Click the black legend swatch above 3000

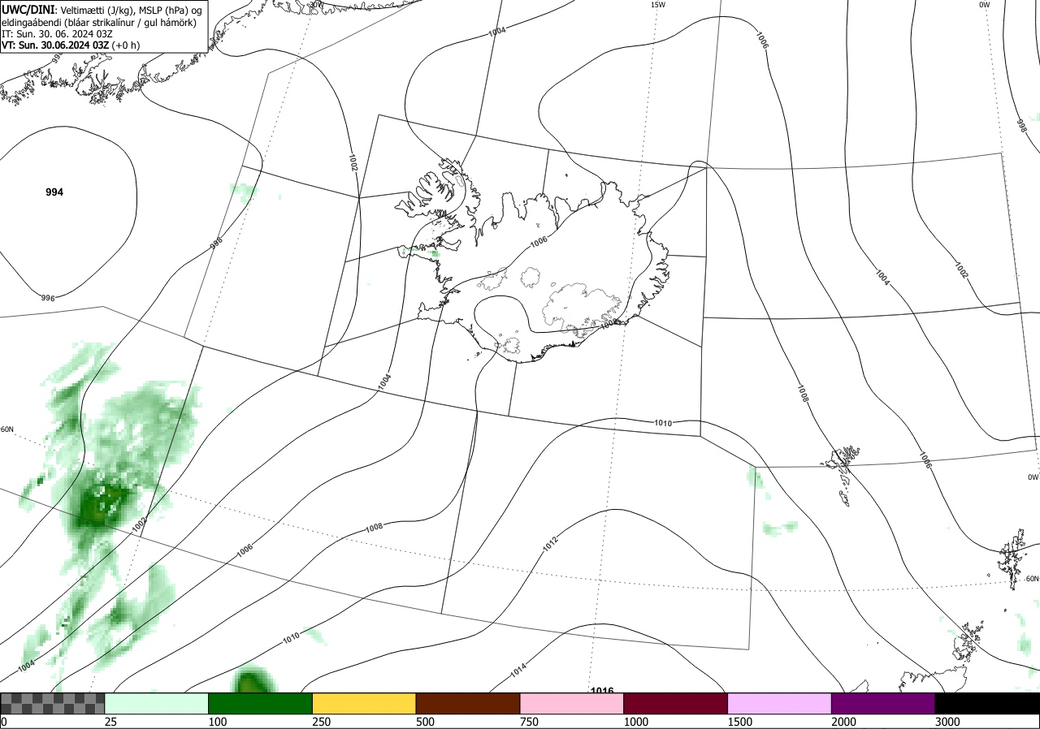988,703
